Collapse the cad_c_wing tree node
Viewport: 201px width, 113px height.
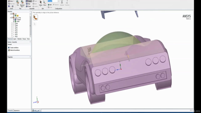10,18
